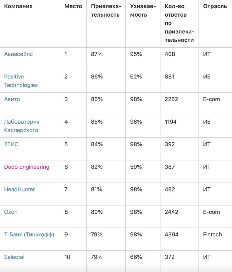Open the Positive Technologies link
This screenshot has height=272, width=232.
pyautogui.click(x=21, y=81)
